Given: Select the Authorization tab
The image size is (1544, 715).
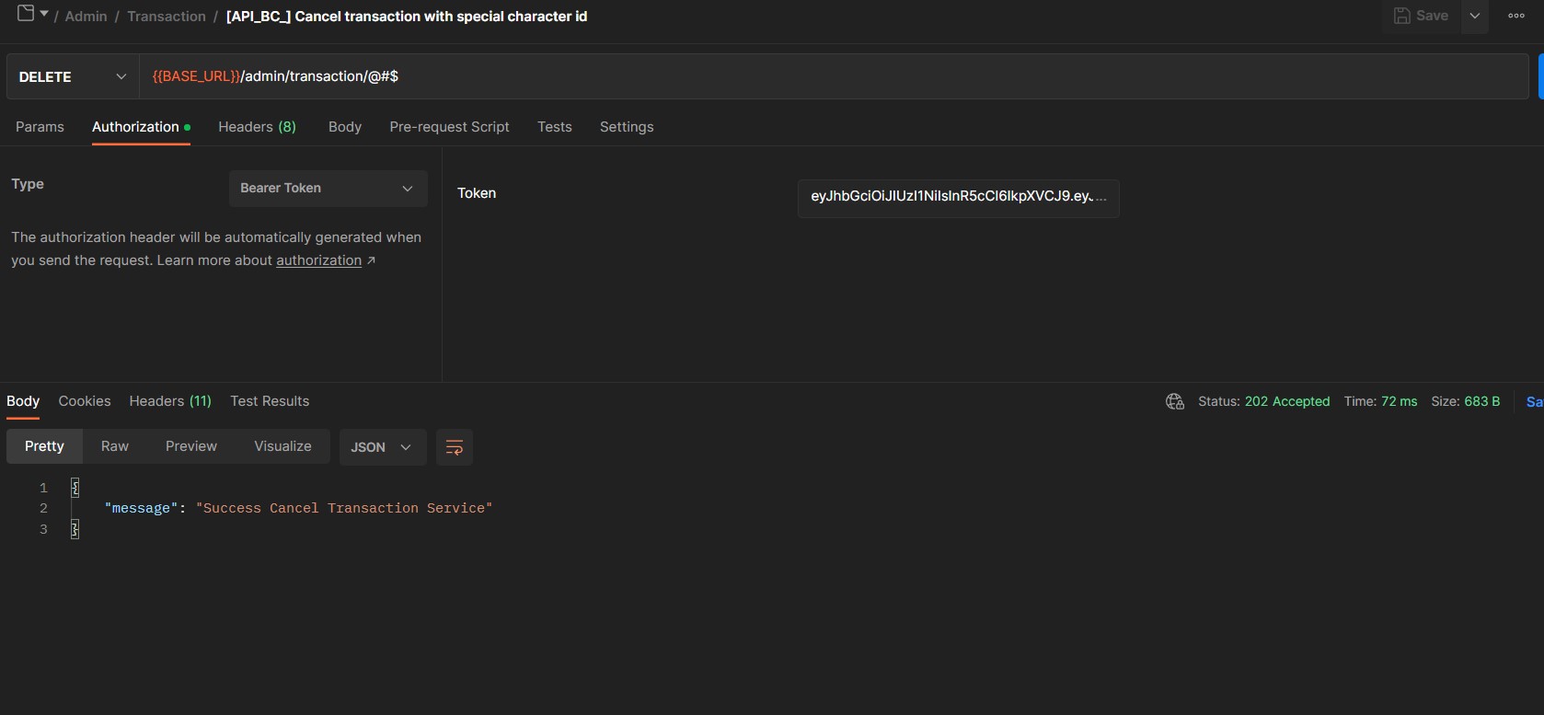Looking at the screenshot, I should pos(141,127).
